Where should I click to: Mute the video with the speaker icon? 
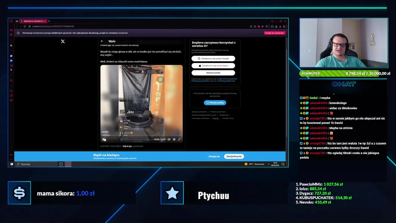169,139
